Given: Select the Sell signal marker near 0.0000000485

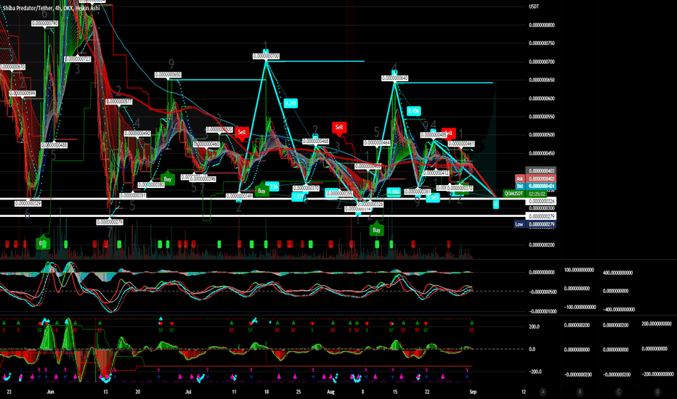Looking at the screenshot, I should (x=449, y=133).
